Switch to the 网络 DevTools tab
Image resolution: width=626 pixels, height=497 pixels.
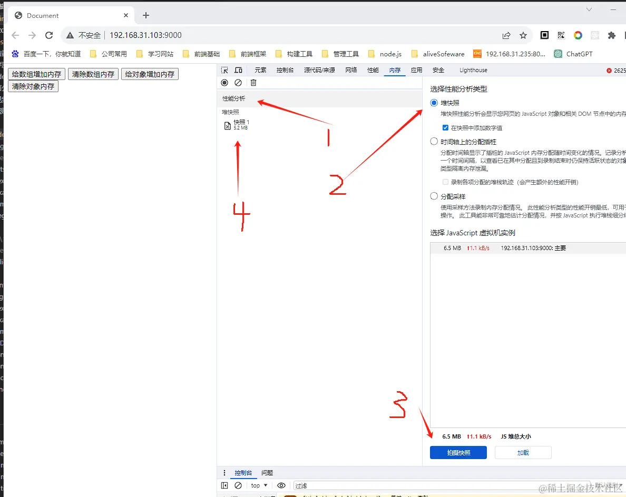351,70
